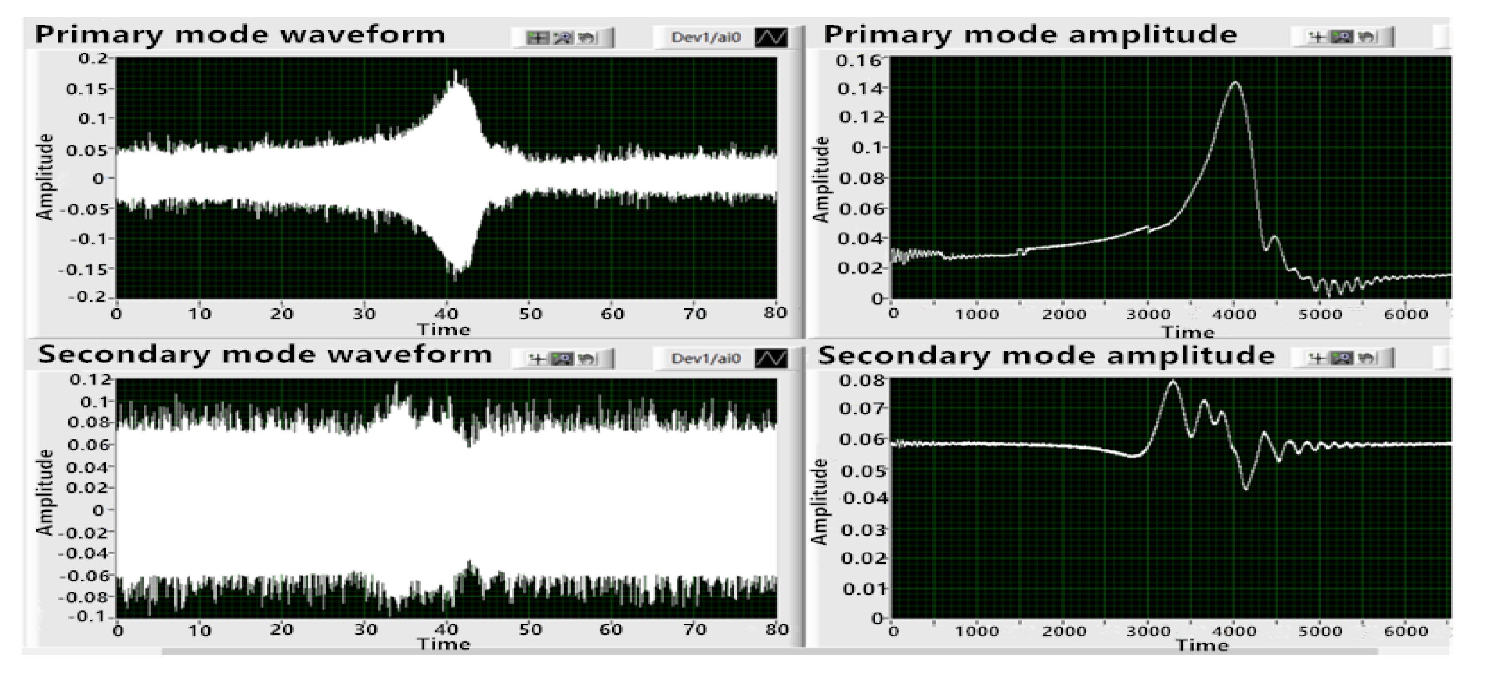The image size is (1490, 678).
Task: Click Y-axis value 0.03 on Secondary amplitude
Action: [x=863, y=529]
